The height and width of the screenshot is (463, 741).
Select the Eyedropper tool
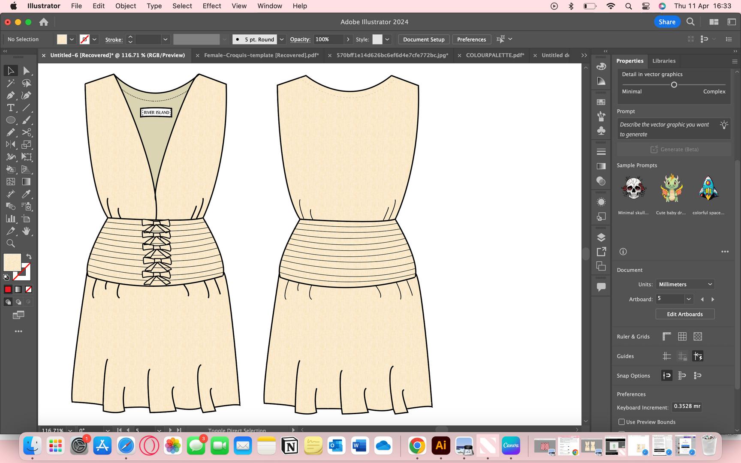[26, 194]
